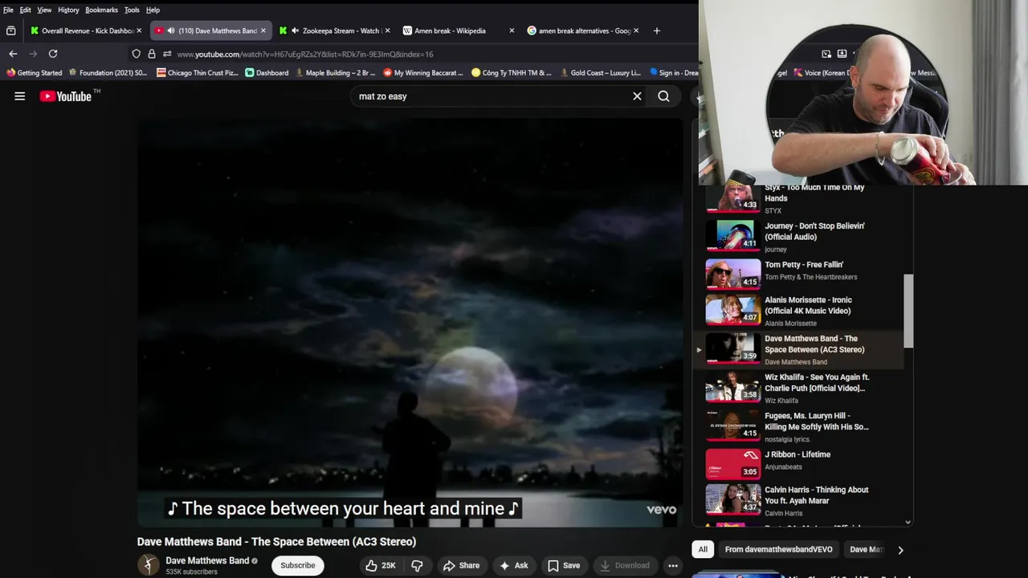Open the History menu
The image size is (1028, 578).
pos(68,10)
